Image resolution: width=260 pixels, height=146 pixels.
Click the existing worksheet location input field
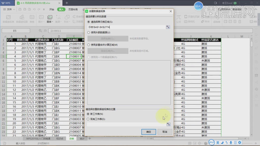126,124
